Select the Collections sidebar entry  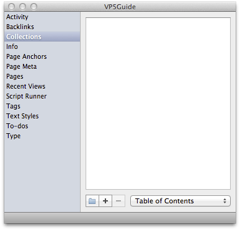click(42, 37)
